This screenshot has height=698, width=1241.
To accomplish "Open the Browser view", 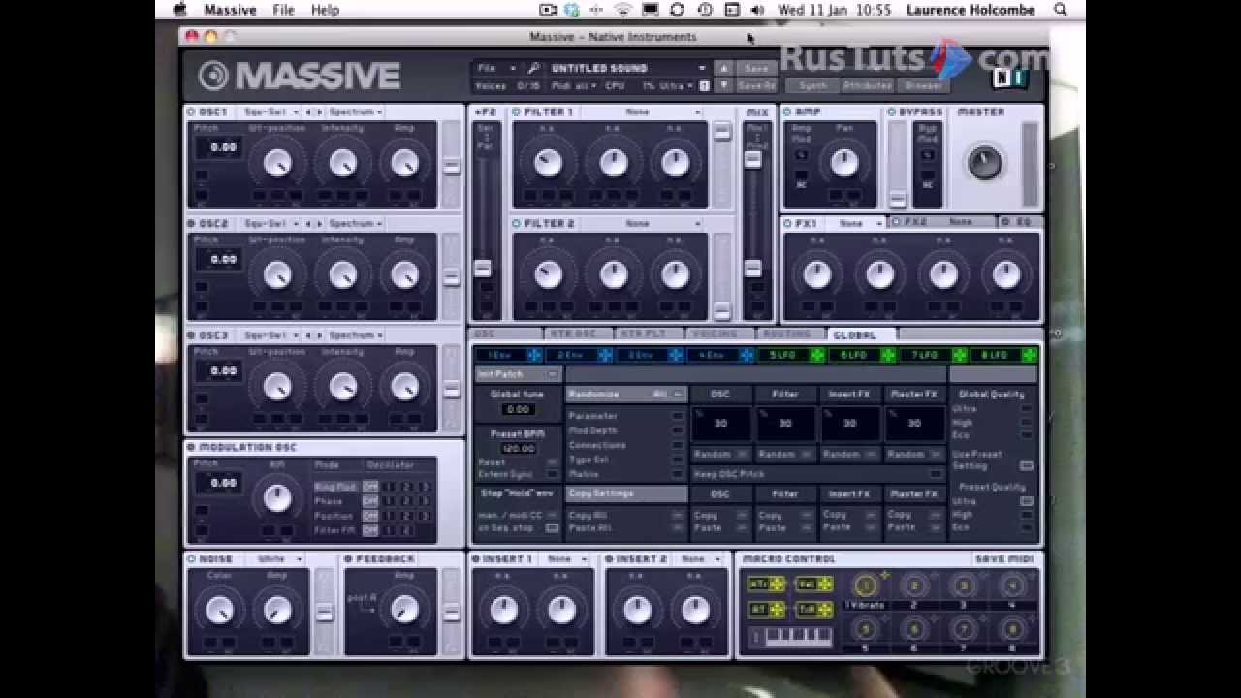I will pyautogui.click(x=923, y=86).
